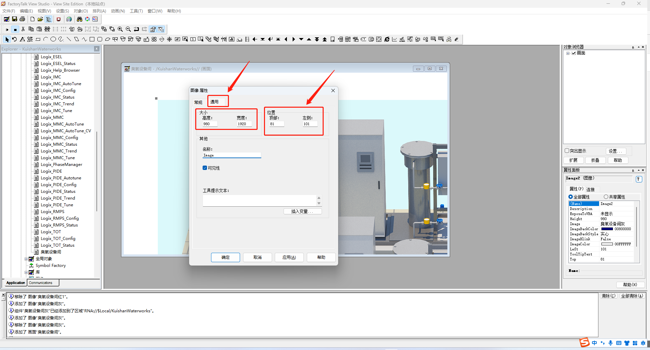This screenshot has width=650, height=350.
Task: Select the Line drawing tool
Action: (x=69, y=39)
